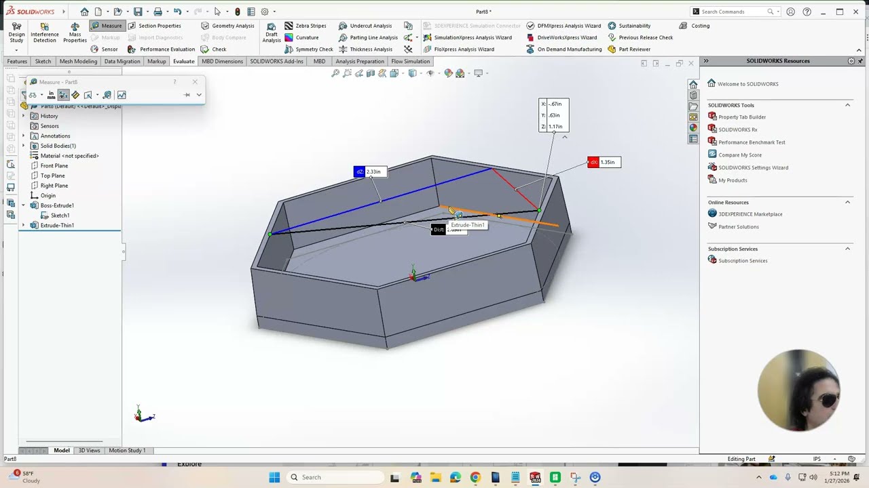Click the red dX 1.35in label
The width and height of the screenshot is (869, 488).
tap(604, 162)
